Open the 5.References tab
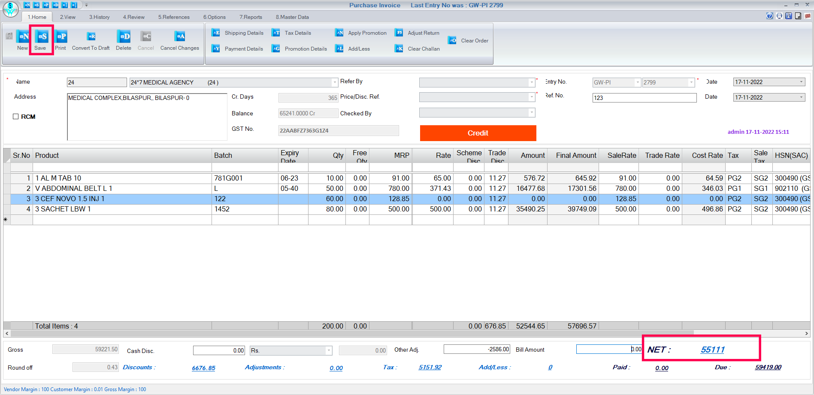This screenshot has width=814, height=395. click(174, 17)
